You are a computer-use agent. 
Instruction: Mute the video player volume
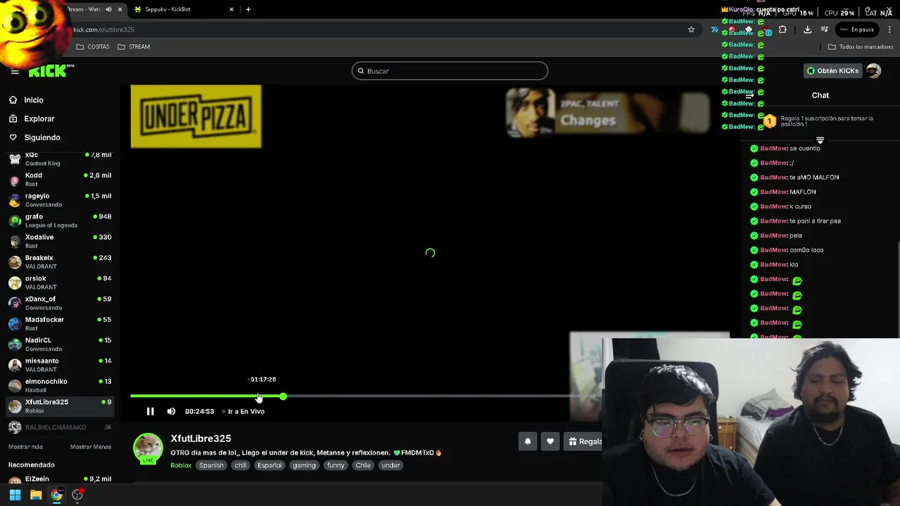(x=171, y=411)
